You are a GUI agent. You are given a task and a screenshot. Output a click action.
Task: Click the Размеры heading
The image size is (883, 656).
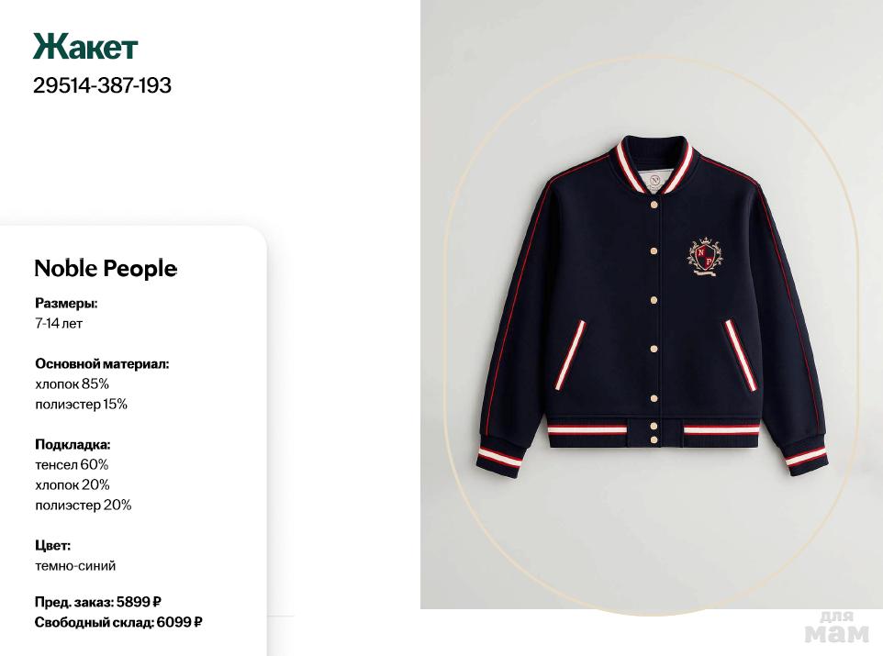click(x=66, y=303)
